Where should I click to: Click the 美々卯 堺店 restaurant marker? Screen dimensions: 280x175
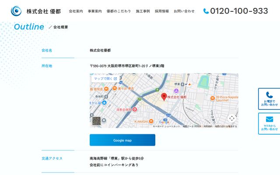115,88
